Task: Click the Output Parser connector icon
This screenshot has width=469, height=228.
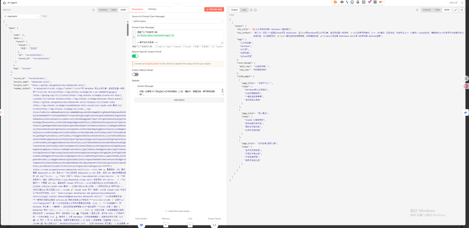Action: tap(214, 225)
